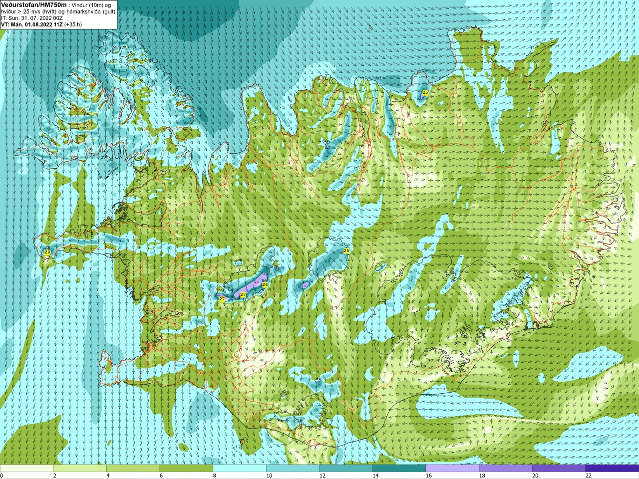Click the '22' value on the wind scale

pyautogui.click(x=589, y=476)
